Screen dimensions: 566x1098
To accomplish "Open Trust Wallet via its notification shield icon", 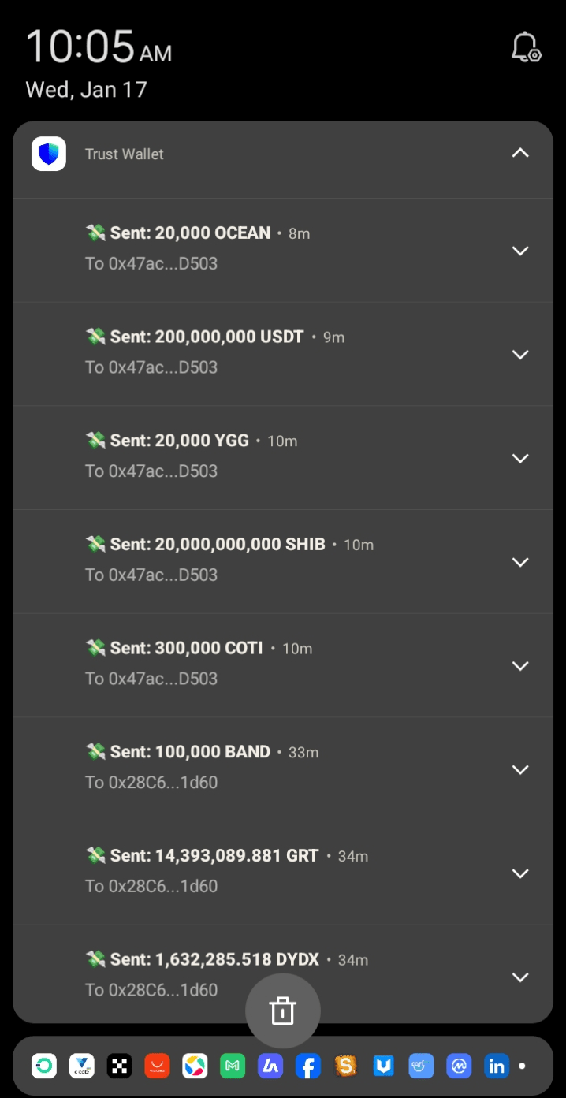I will 48,153.
